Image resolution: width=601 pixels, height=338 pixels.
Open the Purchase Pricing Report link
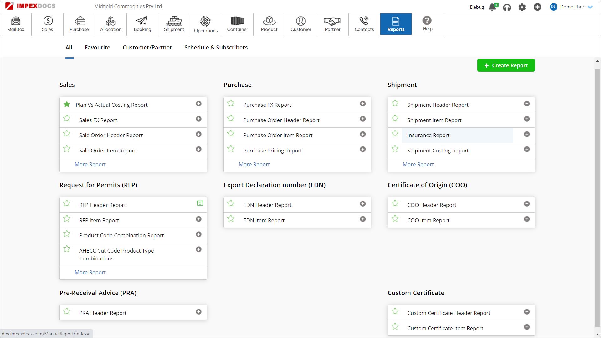[x=272, y=151]
